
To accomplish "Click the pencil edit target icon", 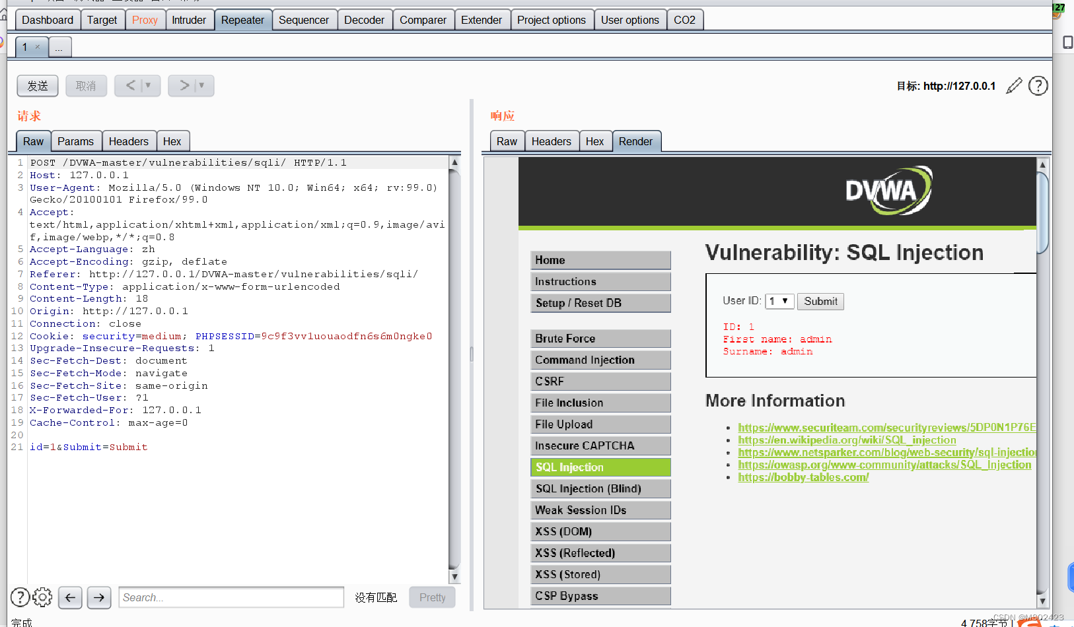I will pyautogui.click(x=1014, y=86).
